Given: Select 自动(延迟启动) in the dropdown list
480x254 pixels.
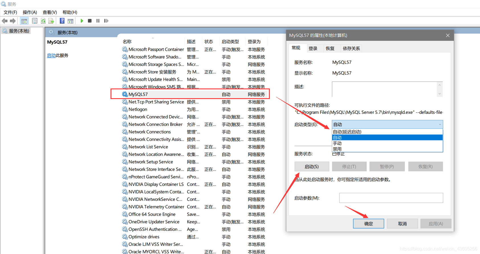Looking at the screenshot, I should click(x=347, y=132).
